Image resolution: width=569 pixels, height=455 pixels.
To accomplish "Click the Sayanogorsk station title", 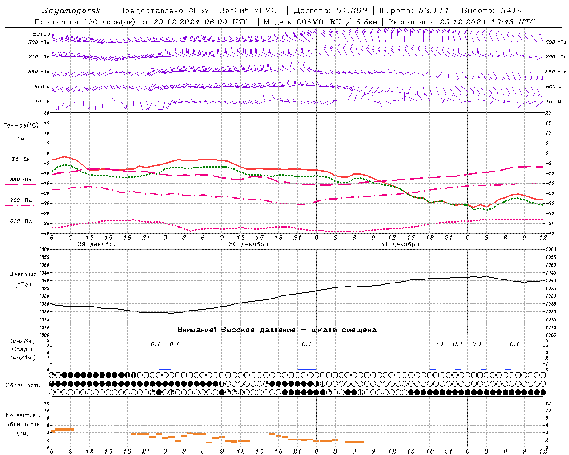I will [x=72, y=11].
